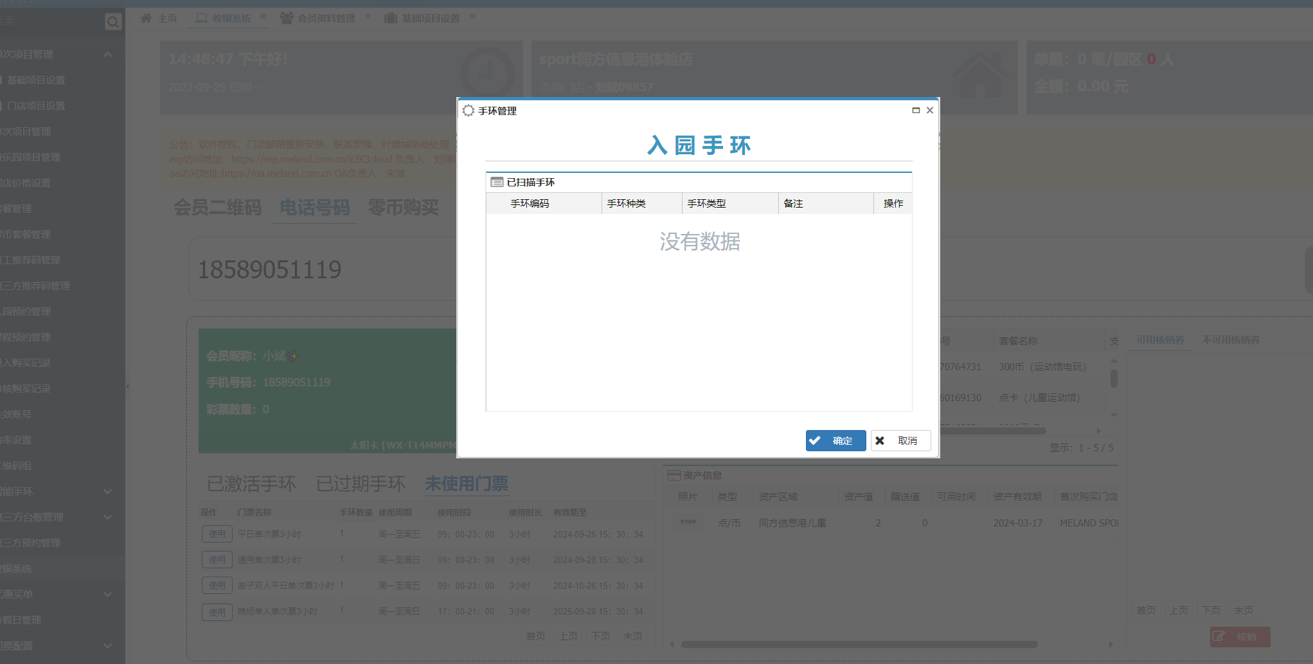Go to 首页 in ticket list pager
This screenshot has height=664, width=1313.
(x=535, y=636)
